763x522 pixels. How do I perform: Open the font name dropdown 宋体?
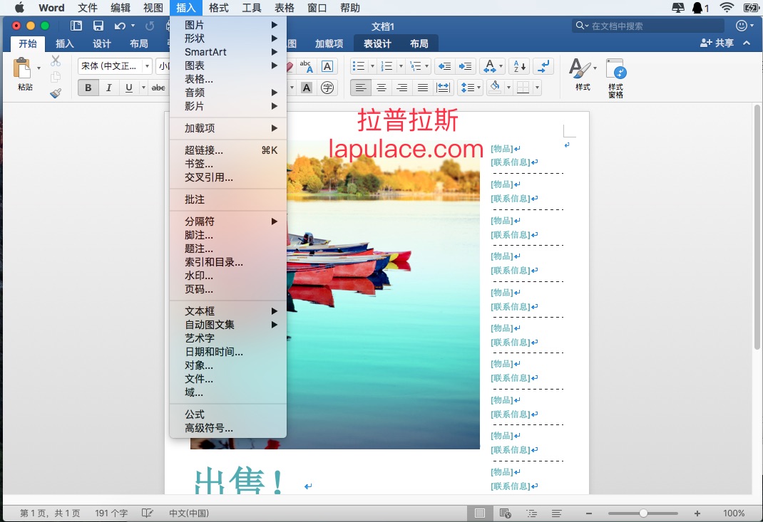(114, 66)
